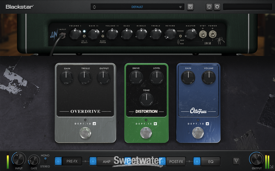This screenshot has width=275, height=171.
Task: Click the save preset floppy disk icon
Action: pyautogui.click(x=190, y=7)
